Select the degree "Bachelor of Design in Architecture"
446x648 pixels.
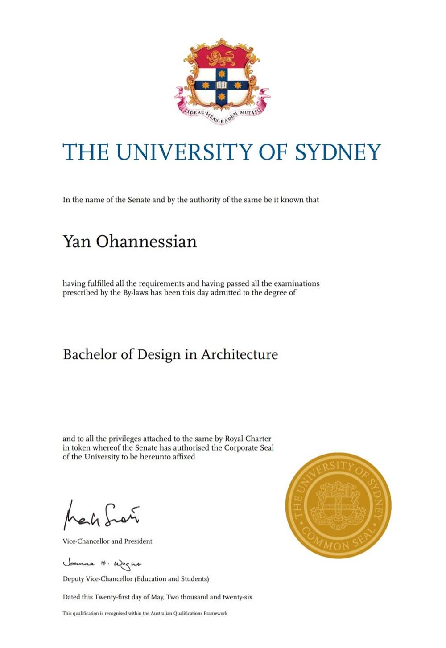pos(170,355)
